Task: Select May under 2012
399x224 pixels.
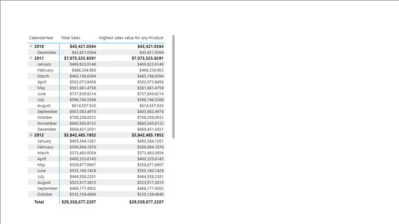Action: click(41, 164)
